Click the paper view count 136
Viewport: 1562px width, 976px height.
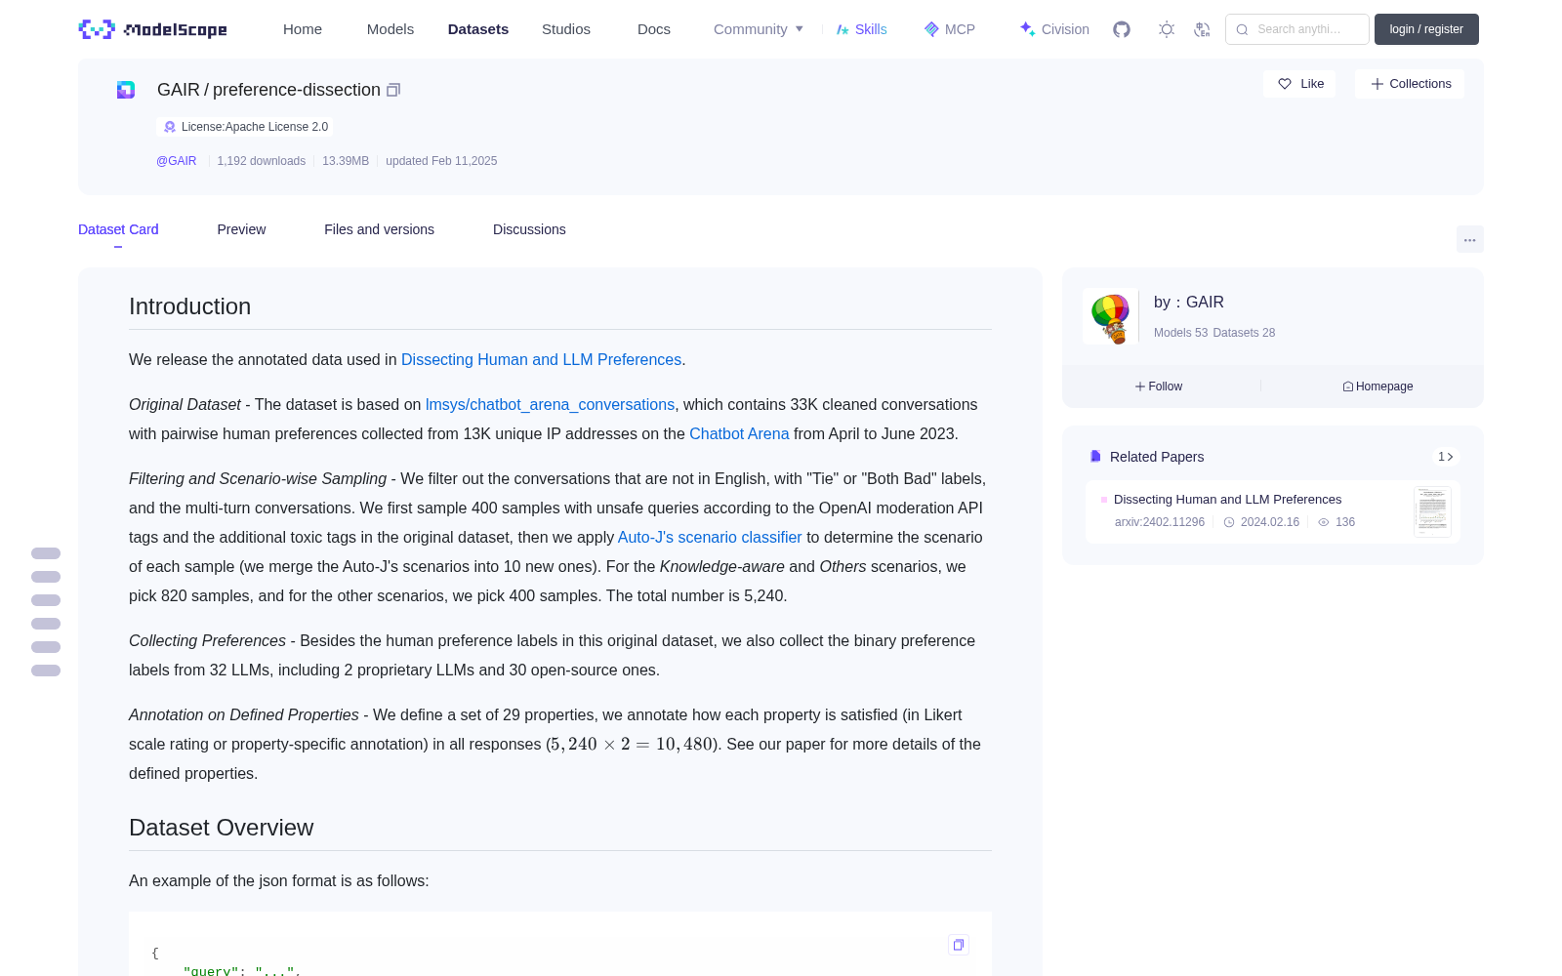click(x=1336, y=522)
